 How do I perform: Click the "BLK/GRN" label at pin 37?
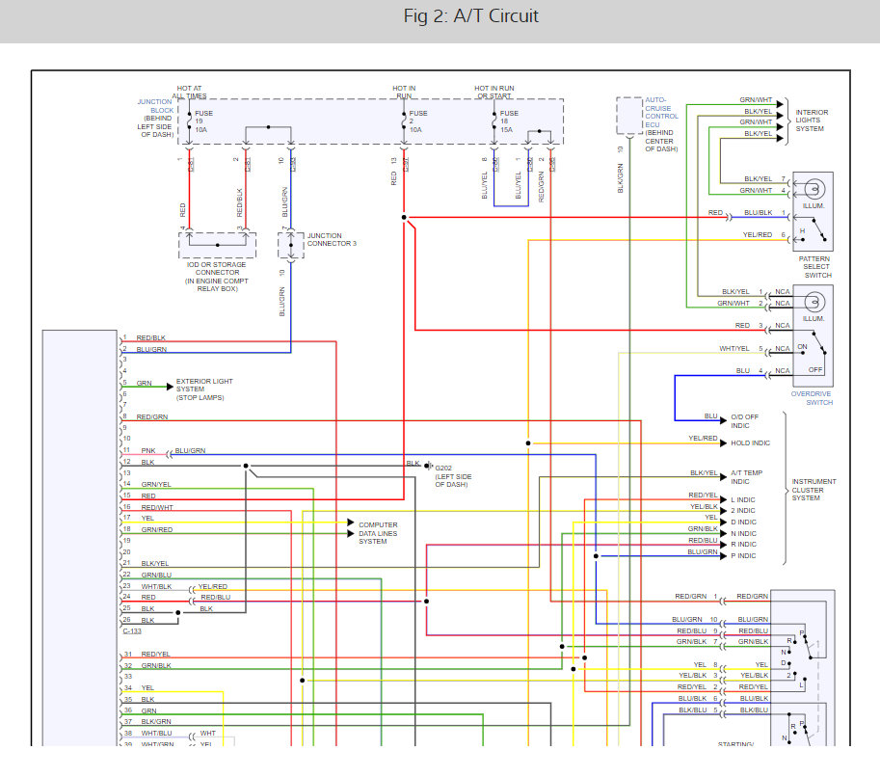point(155,721)
